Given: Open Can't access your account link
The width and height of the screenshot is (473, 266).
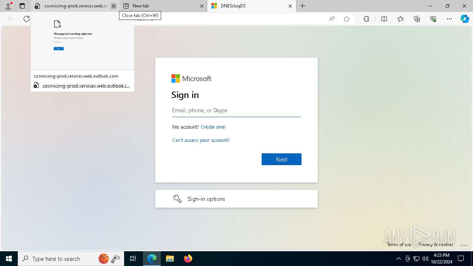Looking at the screenshot, I should point(201,140).
